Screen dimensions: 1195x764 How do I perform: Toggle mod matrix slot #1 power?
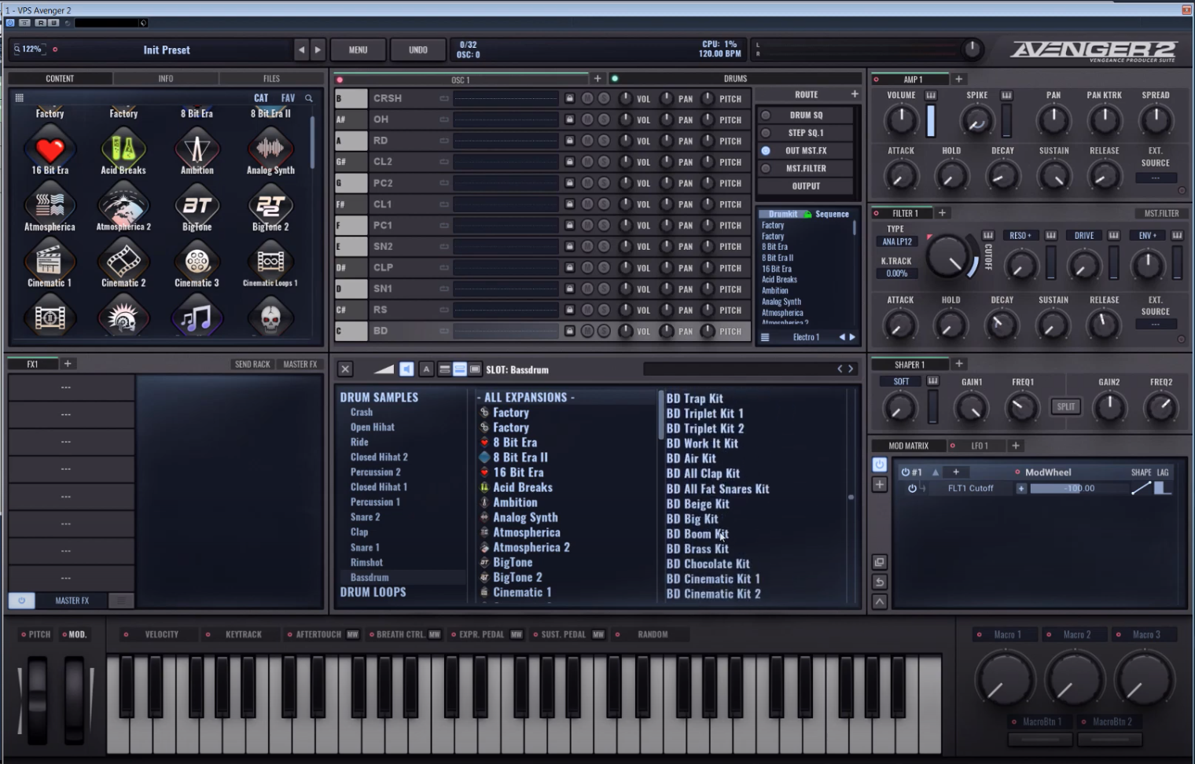pos(905,472)
